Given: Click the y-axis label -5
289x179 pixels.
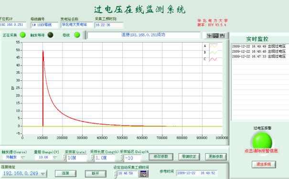Looking at the screenshot, I should click(18, 134).
